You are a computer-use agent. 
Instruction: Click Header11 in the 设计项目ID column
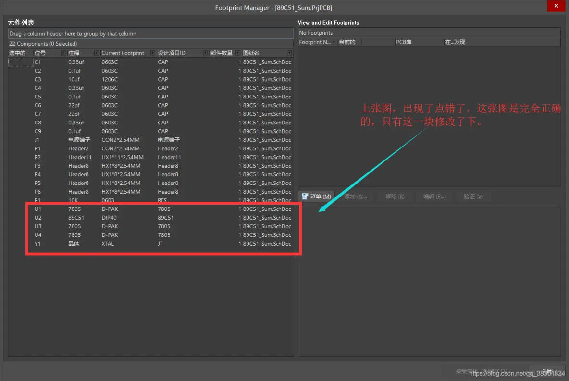[x=170, y=158]
